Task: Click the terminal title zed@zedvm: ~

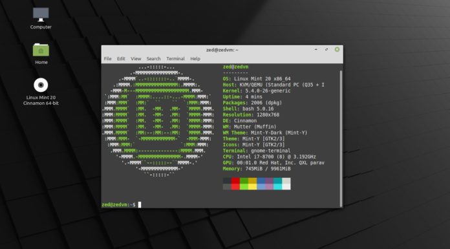Action: coord(222,50)
